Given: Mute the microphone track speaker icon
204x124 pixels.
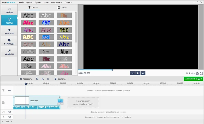Looking at the screenshot, I should (10, 117).
